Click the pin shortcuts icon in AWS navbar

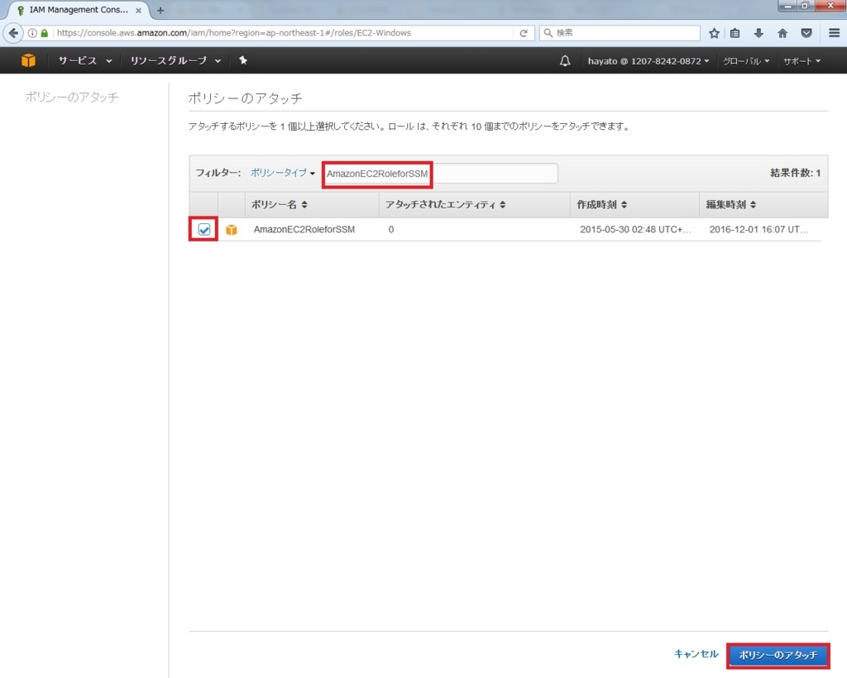point(243,60)
